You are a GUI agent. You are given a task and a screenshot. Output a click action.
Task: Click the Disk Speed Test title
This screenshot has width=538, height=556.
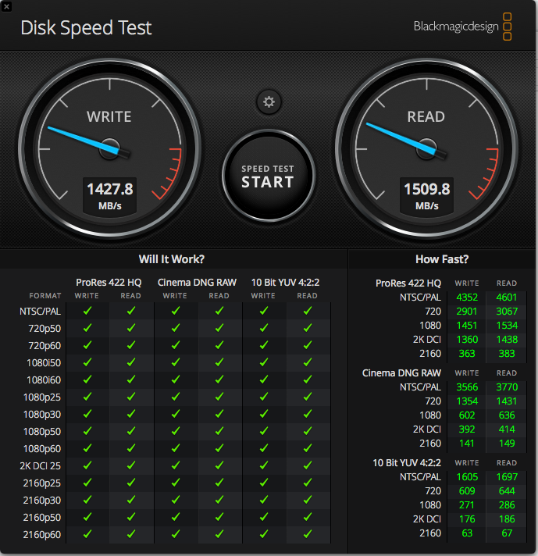click(86, 27)
